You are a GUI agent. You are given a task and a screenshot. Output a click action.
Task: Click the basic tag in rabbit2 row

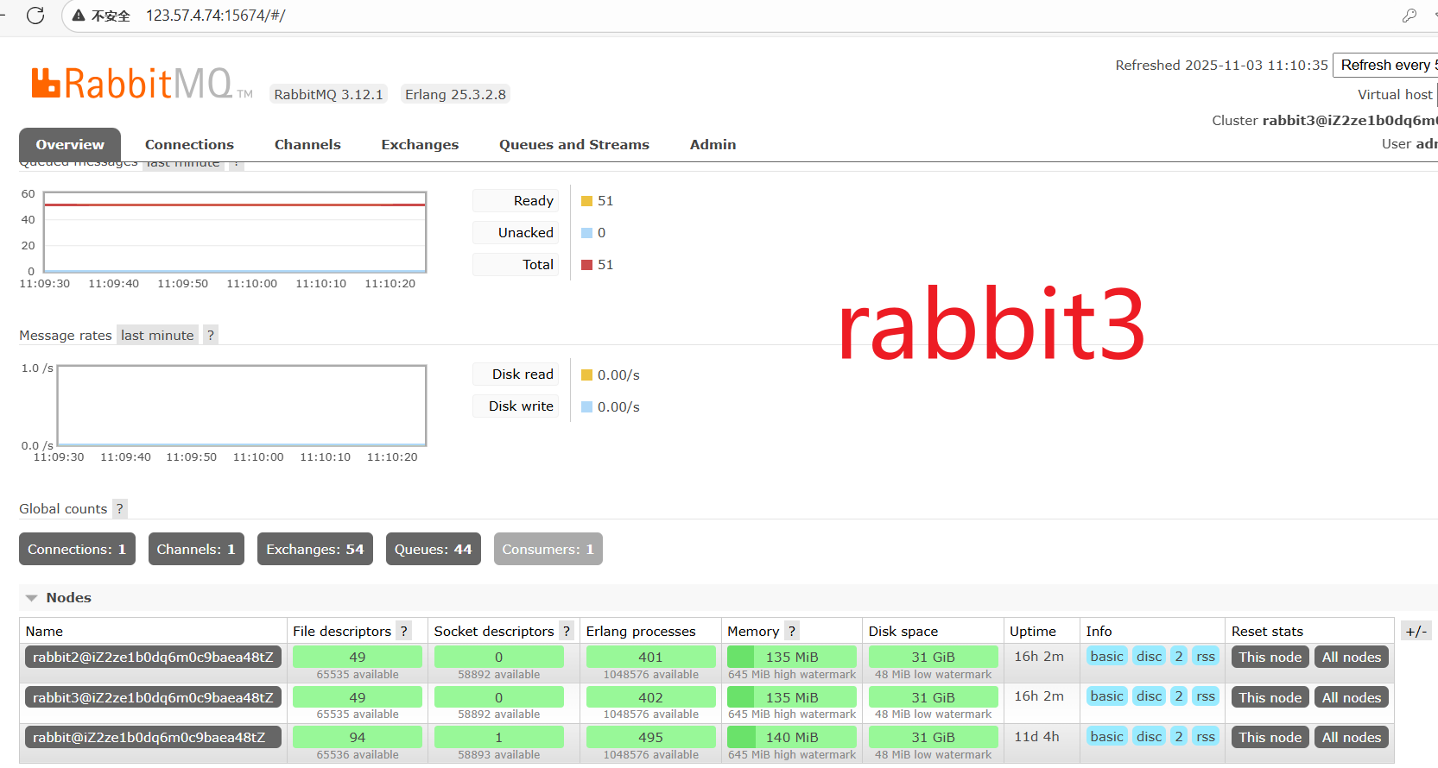click(x=1106, y=656)
